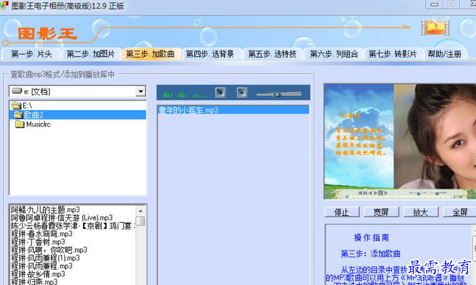Select 程琳-故乡情.mp3 file
The height and width of the screenshot is (285, 476).
click(38, 274)
